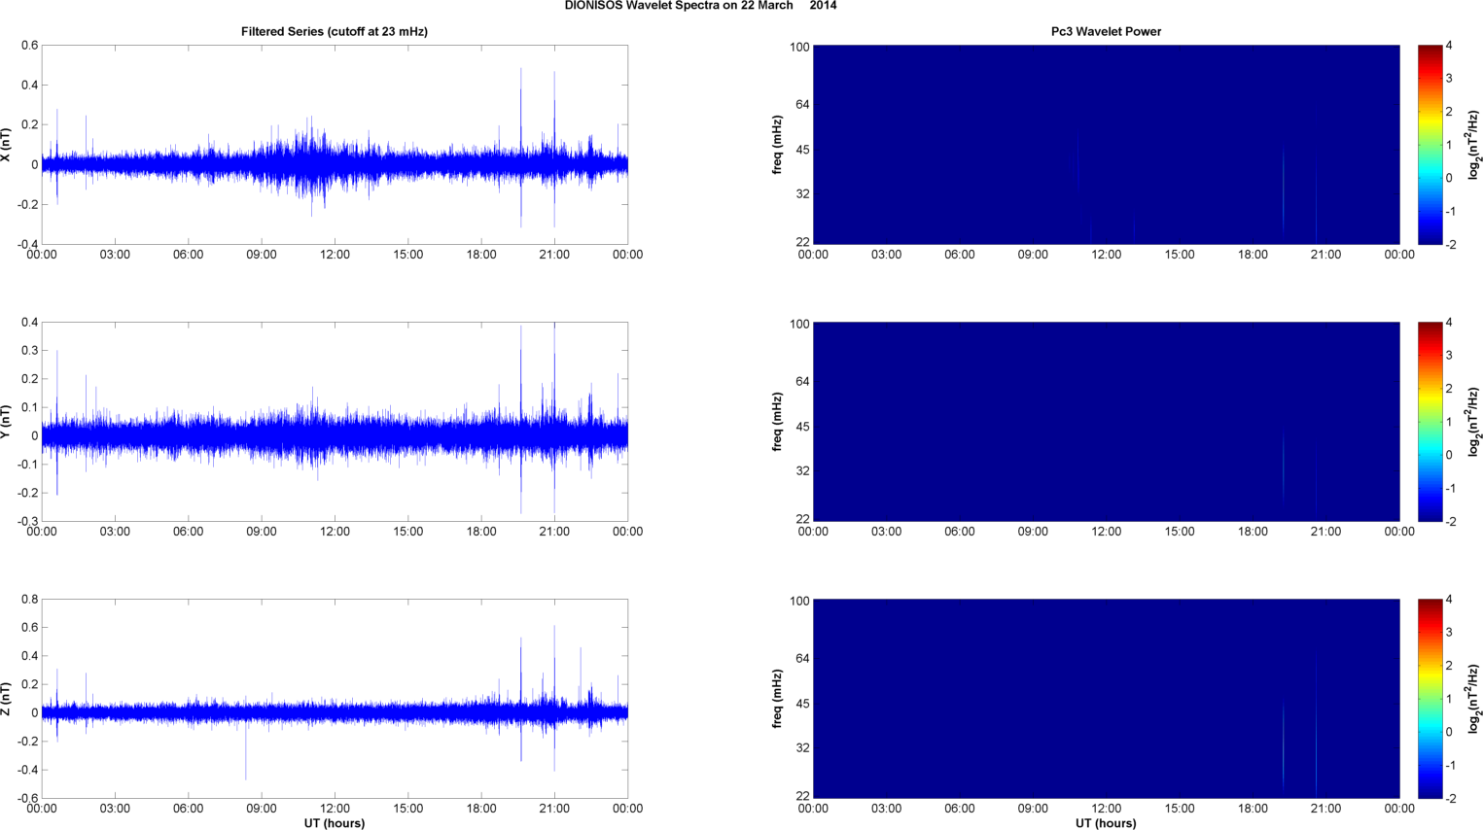This screenshot has height=830, width=1483.
Task: Click the 100 frequency tick of top spectrogram
Action: (x=799, y=47)
